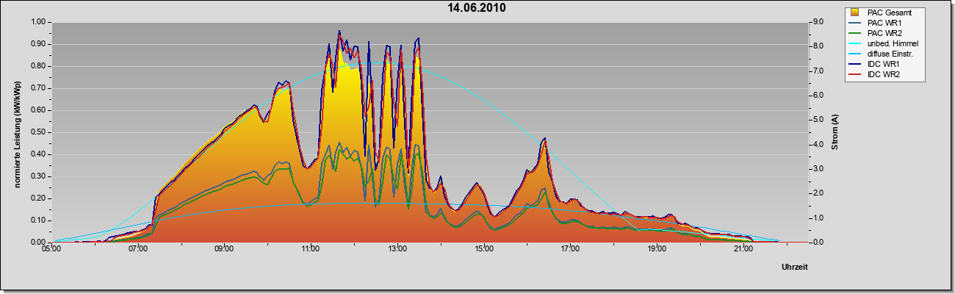Image resolution: width=955 pixels, height=294 pixels.
Task: Select the PAC WR2 legend entry
Action: coord(876,33)
